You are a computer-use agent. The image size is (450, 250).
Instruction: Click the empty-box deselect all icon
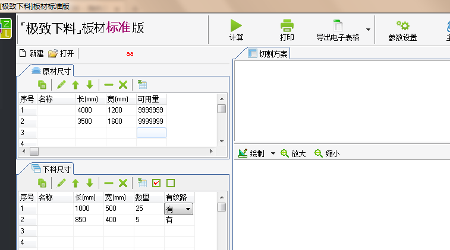pos(171,183)
